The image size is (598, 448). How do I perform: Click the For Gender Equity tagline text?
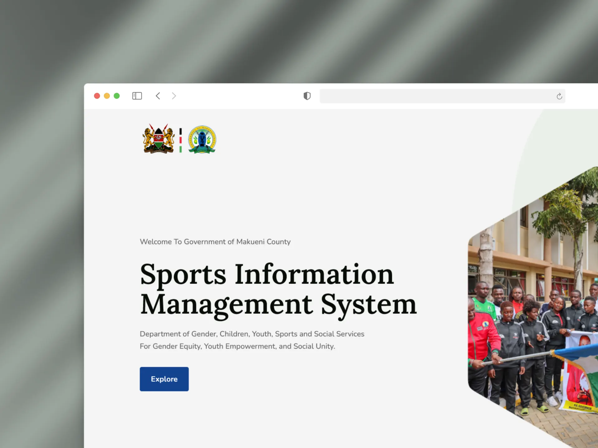click(237, 346)
